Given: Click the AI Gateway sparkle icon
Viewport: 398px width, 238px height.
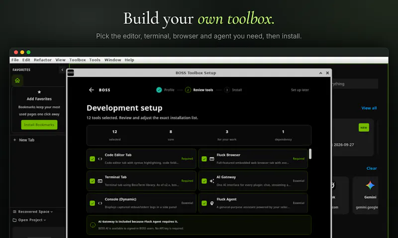Looking at the screenshot, I should pyautogui.click(x=212, y=181).
